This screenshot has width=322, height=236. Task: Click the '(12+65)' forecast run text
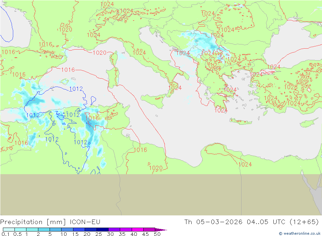[x=304, y=222]
